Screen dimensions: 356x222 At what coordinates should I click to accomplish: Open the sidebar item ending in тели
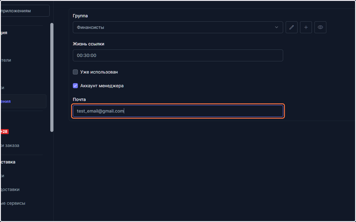point(6,60)
